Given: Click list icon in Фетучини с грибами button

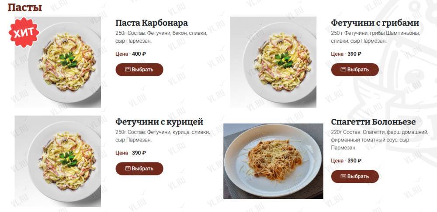Looking at the screenshot, I should click(343, 69).
